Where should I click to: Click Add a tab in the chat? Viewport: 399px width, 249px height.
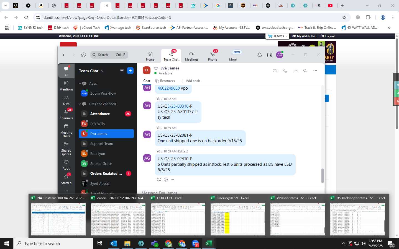[x=190, y=81]
